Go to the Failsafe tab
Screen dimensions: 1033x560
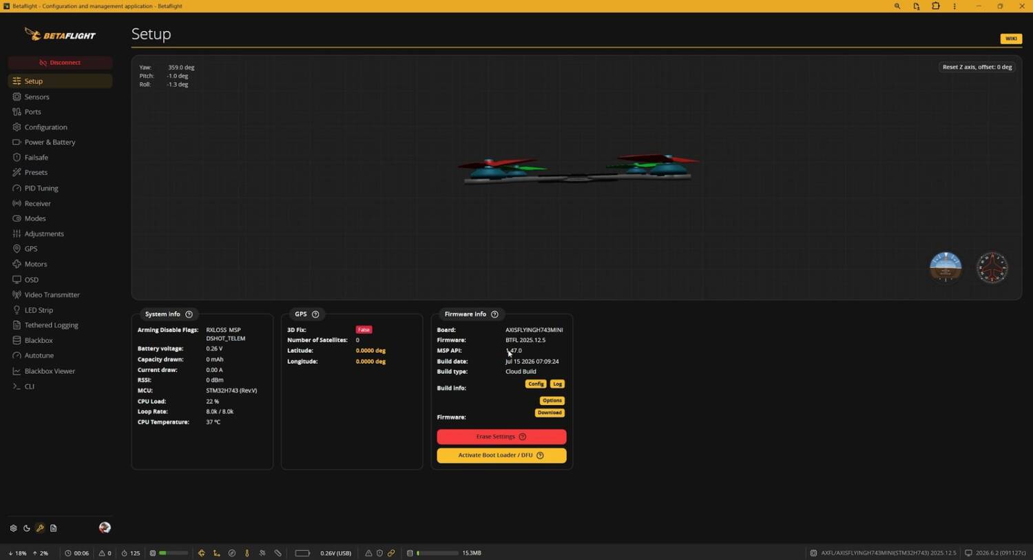tap(60, 158)
